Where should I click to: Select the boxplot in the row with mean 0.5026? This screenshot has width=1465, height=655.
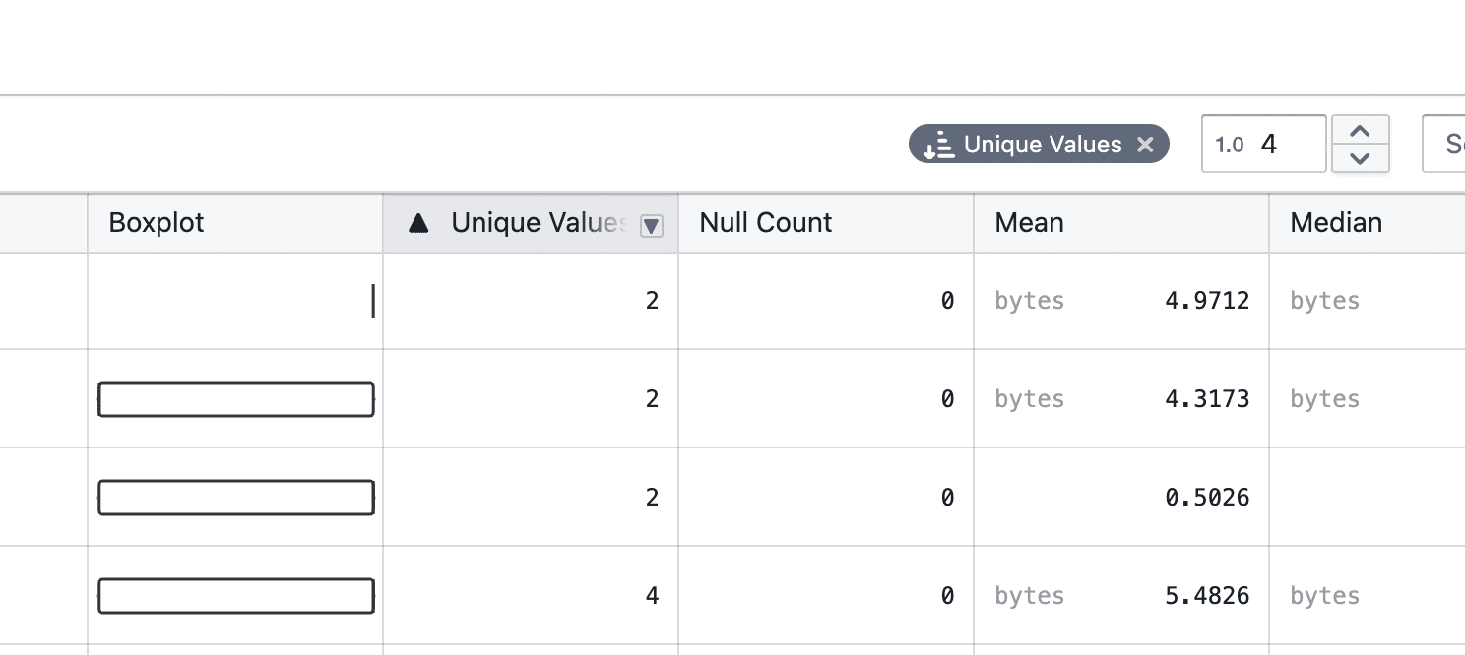(236, 498)
